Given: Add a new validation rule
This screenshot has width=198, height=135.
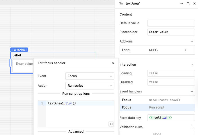Looking at the screenshot, I should point(192,127).
